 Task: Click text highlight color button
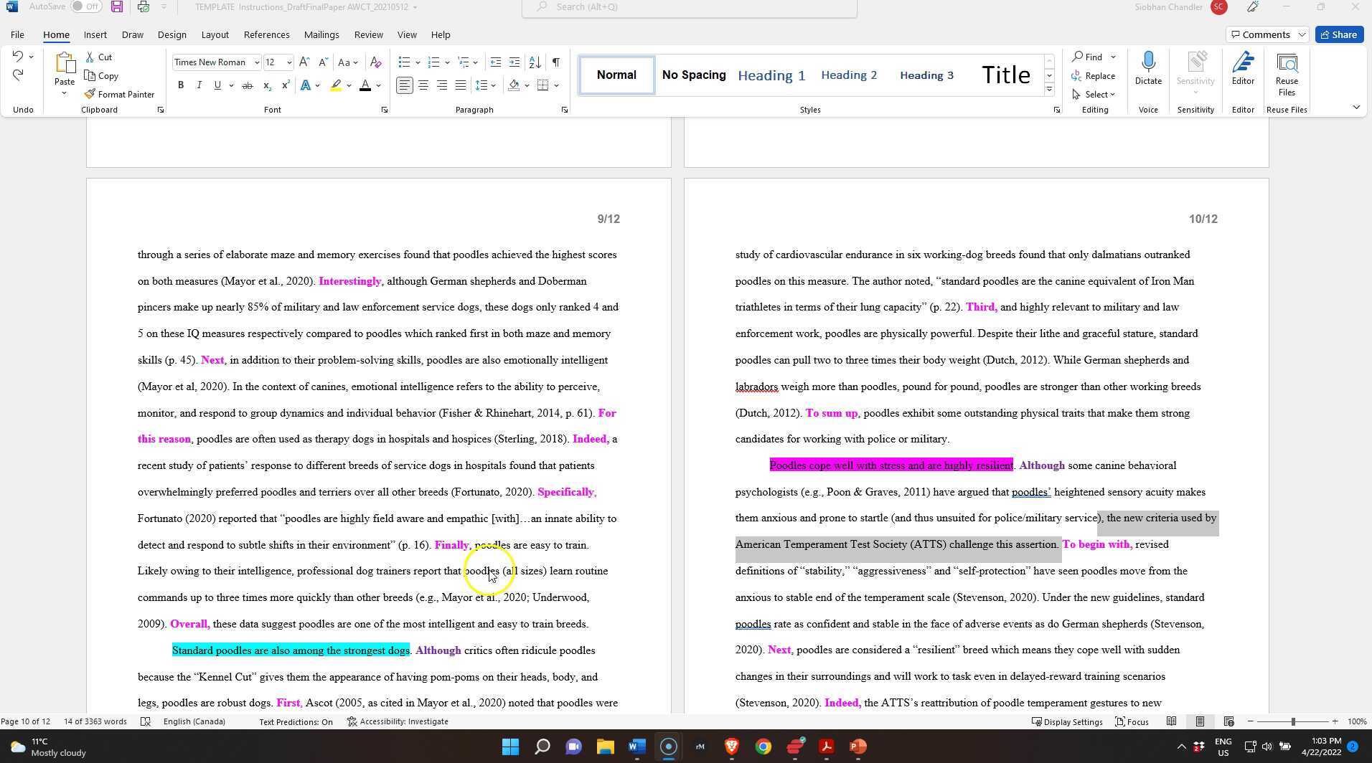tap(336, 85)
